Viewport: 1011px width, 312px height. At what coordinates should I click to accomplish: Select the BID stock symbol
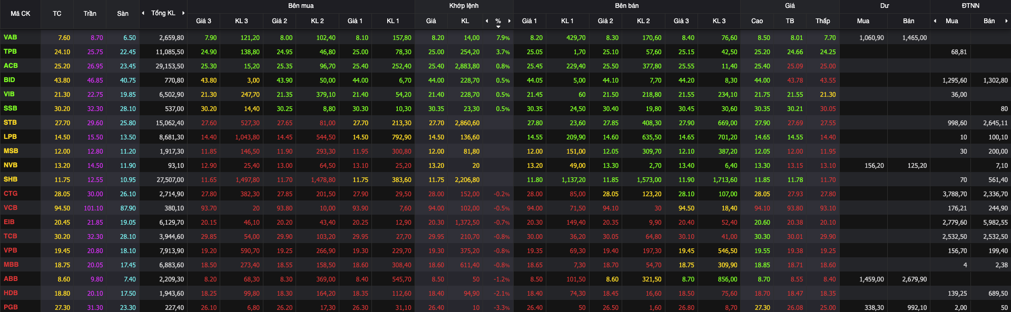(9, 80)
